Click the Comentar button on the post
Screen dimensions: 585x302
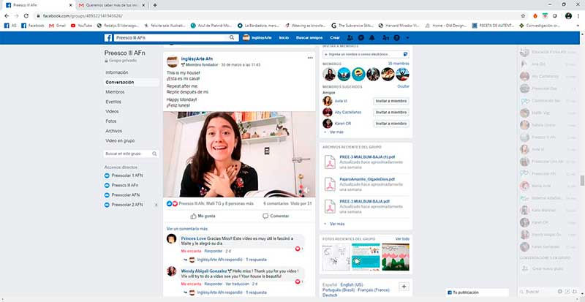(x=276, y=216)
